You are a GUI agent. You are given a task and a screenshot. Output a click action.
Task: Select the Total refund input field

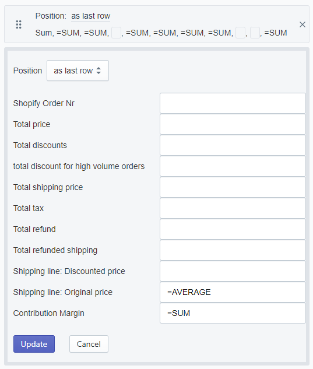tap(233, 229)
